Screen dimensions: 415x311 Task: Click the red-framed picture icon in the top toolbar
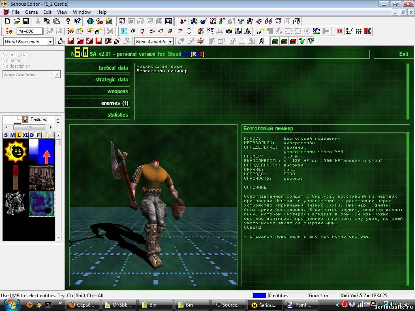pos(109,21)
